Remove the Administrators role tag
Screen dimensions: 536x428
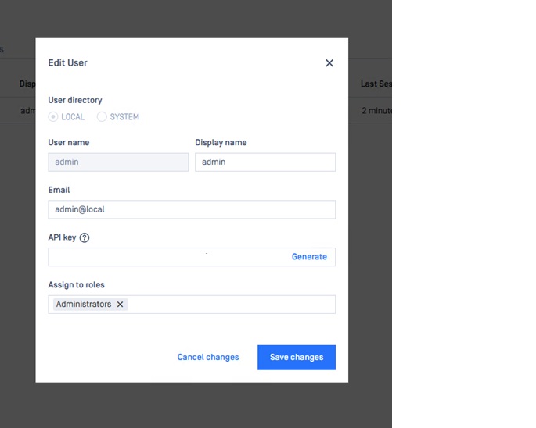coord(120,304)
